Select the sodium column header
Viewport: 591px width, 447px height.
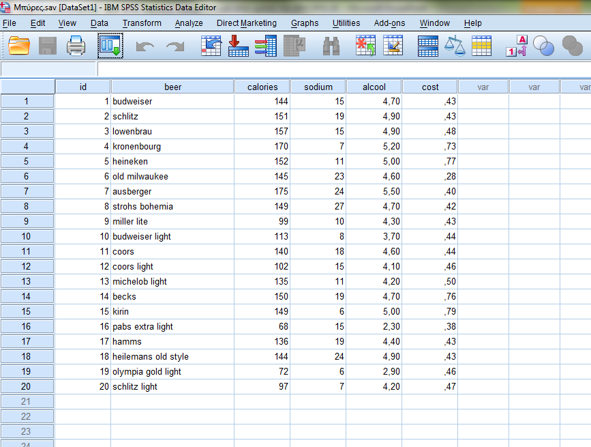coord(318,87)
